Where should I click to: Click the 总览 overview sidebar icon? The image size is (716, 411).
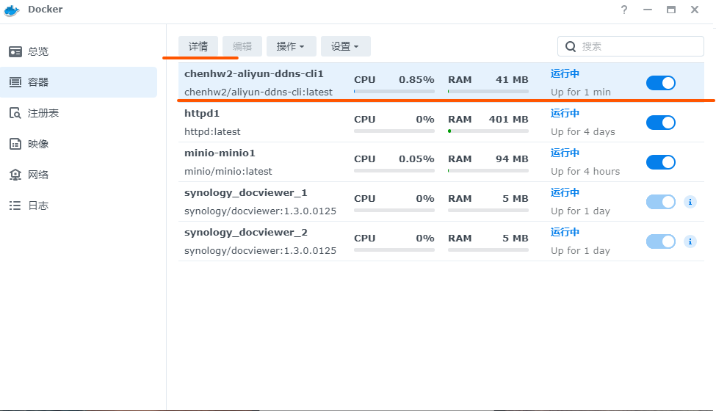(x=15, y=51)
